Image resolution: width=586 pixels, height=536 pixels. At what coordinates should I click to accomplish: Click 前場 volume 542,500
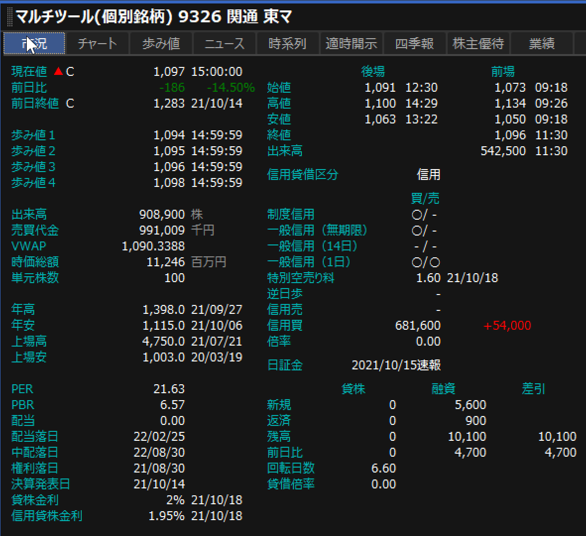pos(503,151)
